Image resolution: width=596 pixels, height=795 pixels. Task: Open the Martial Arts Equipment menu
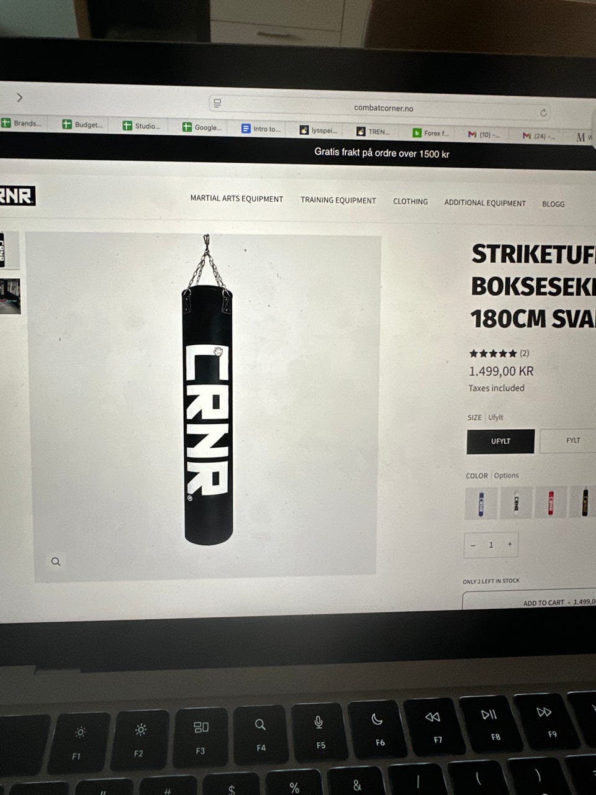(x=237, y=199)
